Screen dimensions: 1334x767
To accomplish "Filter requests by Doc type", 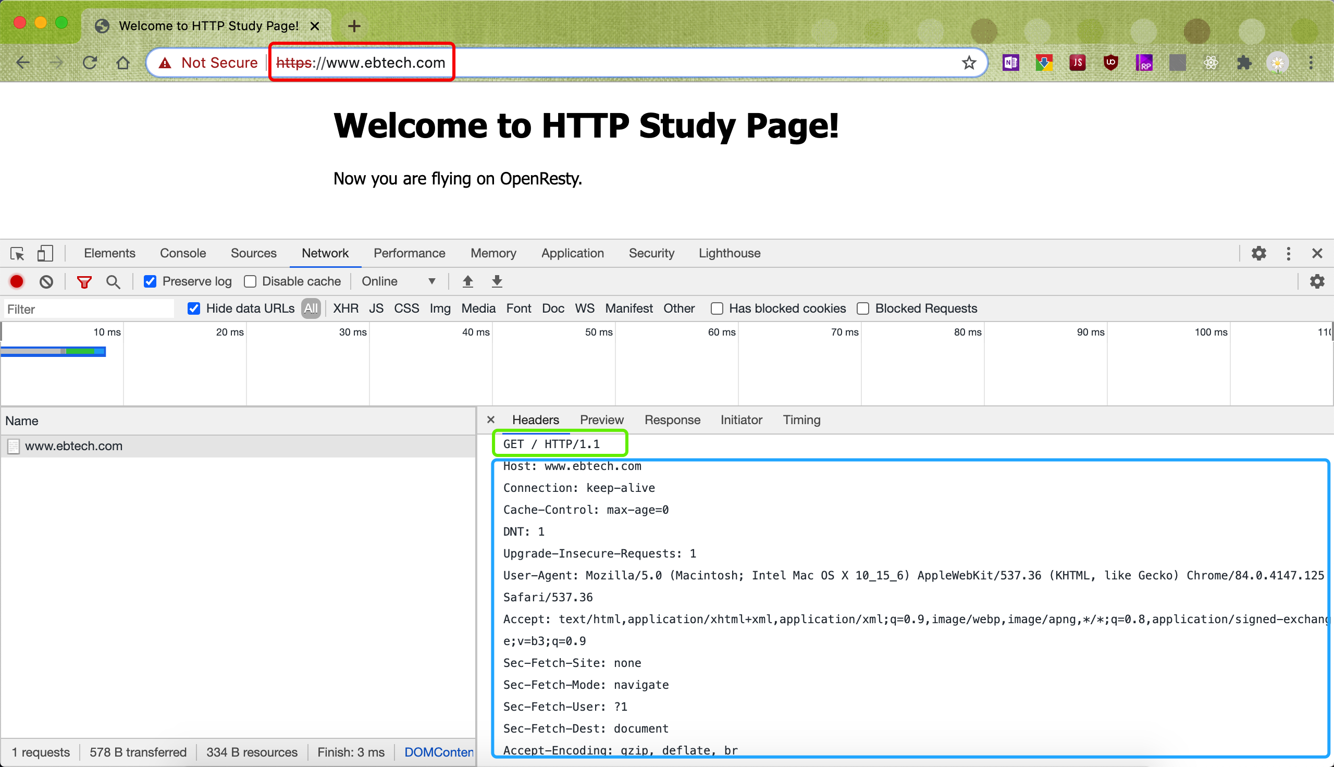I will pyautogui.click(x=553, y=308).
